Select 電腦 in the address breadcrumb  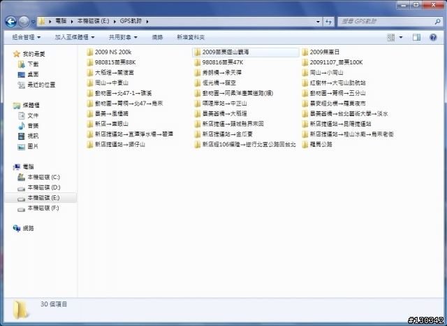tap(61, 21)
